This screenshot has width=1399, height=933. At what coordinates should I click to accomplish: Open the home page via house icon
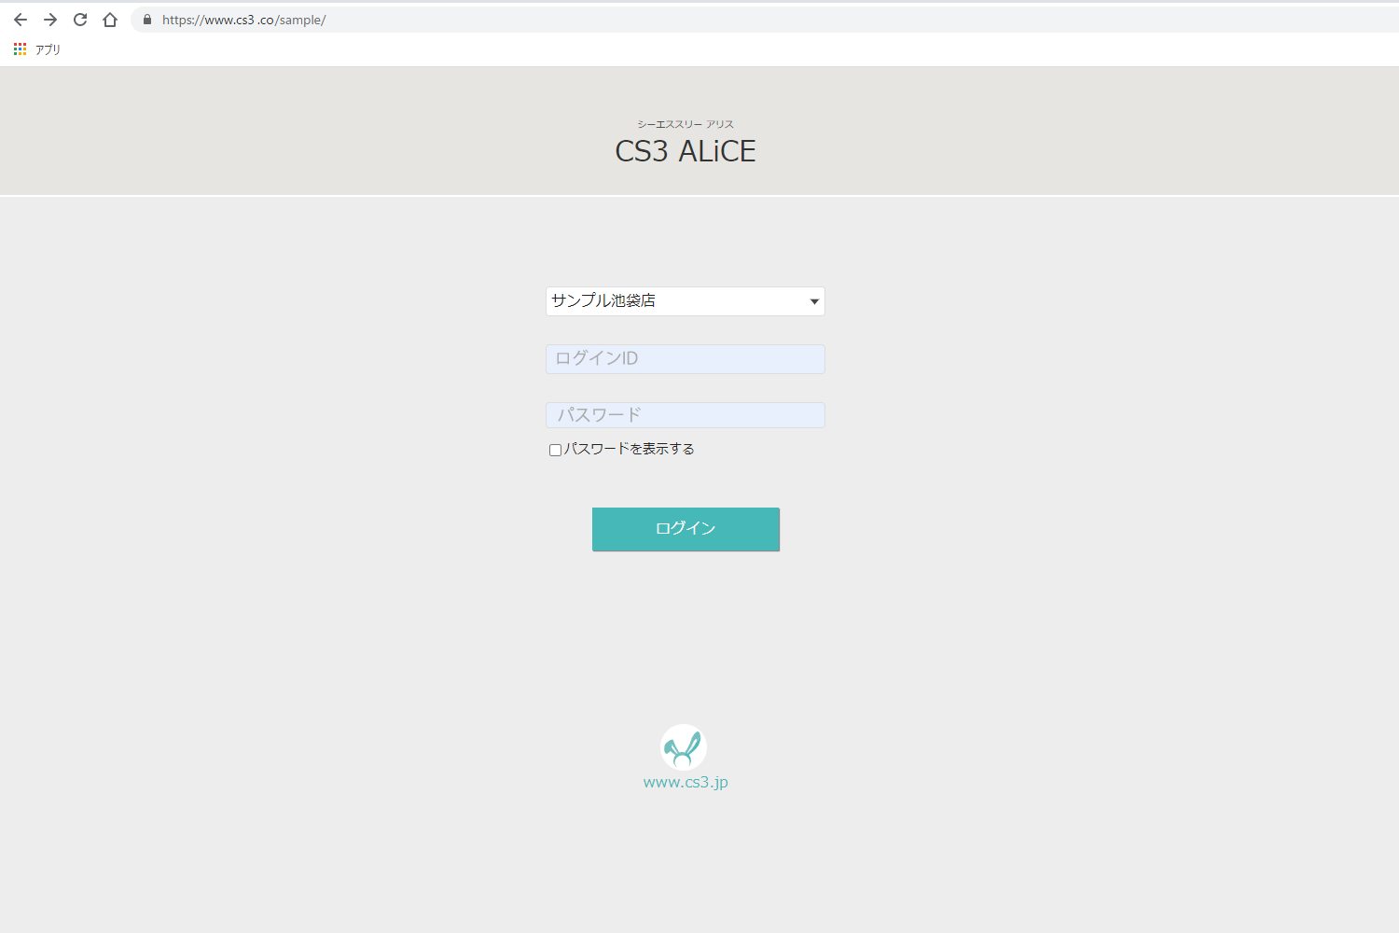110,20
